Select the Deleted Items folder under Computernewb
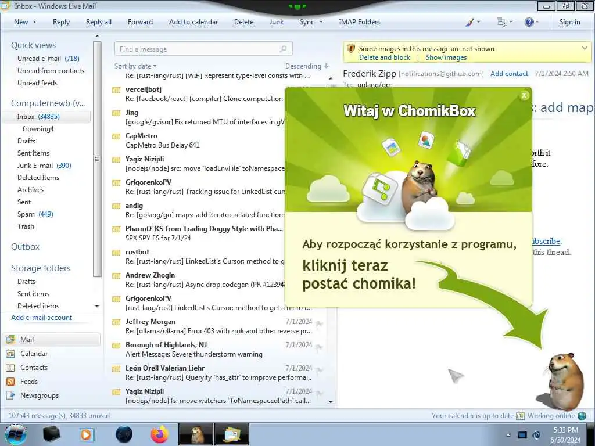 pos(38,178)
